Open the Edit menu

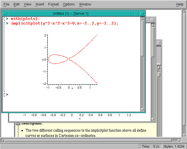pos(16,4)
